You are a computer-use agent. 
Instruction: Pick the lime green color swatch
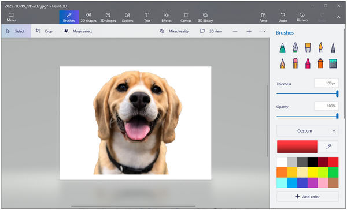[x=323, y=172]
